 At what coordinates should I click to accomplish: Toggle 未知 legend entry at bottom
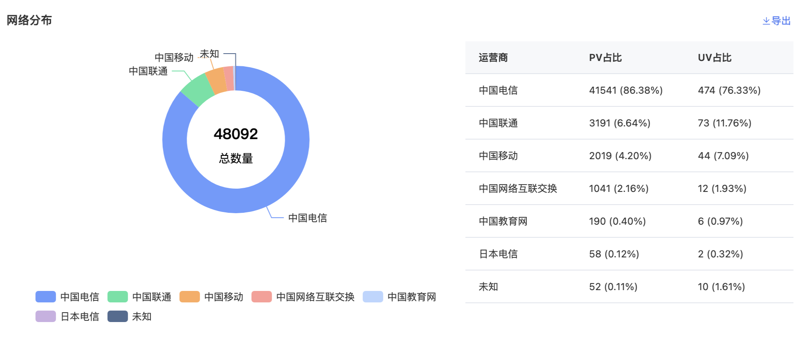pyautogui.click(x=130, y=316)
